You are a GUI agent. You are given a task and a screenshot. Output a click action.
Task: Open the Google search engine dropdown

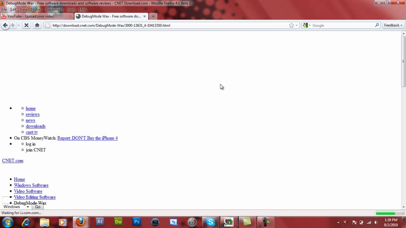coord(307,25)
